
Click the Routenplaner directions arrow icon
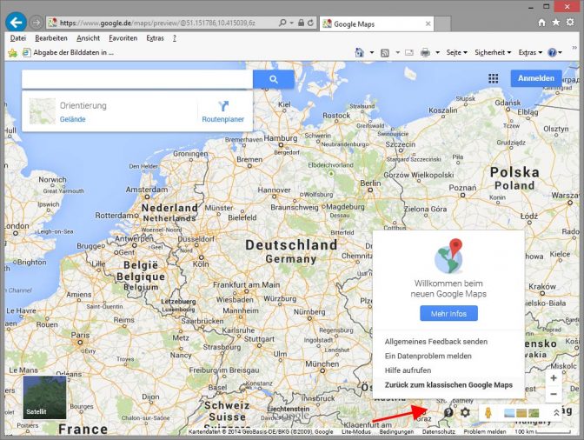[x=223, y=106]
